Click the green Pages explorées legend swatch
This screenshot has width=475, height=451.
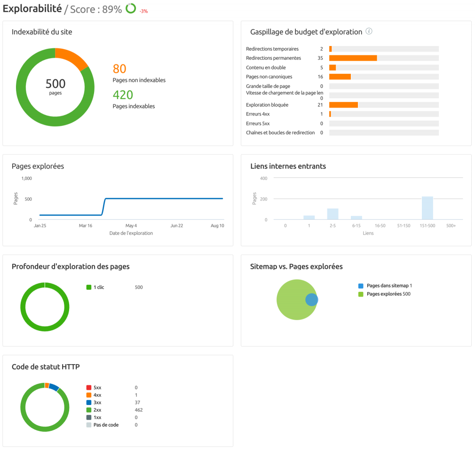(x=361, y=294)
